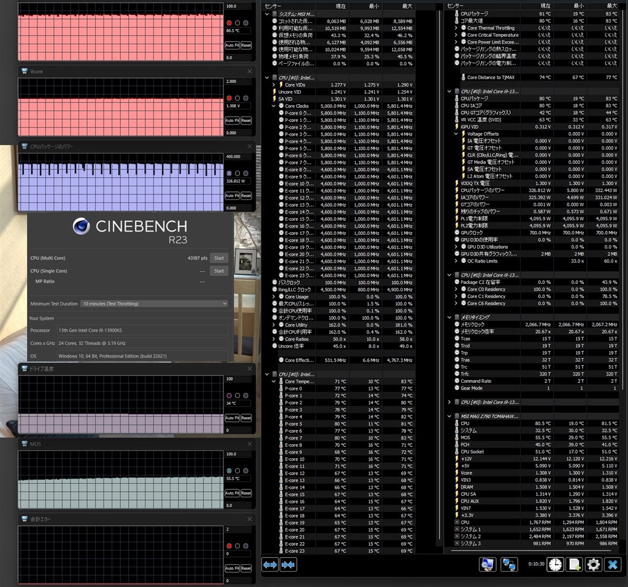This screenshot has width=628, height=587.
Task: Click the 0:10:30 elapsed timer
Action: [x=536, y=564]
